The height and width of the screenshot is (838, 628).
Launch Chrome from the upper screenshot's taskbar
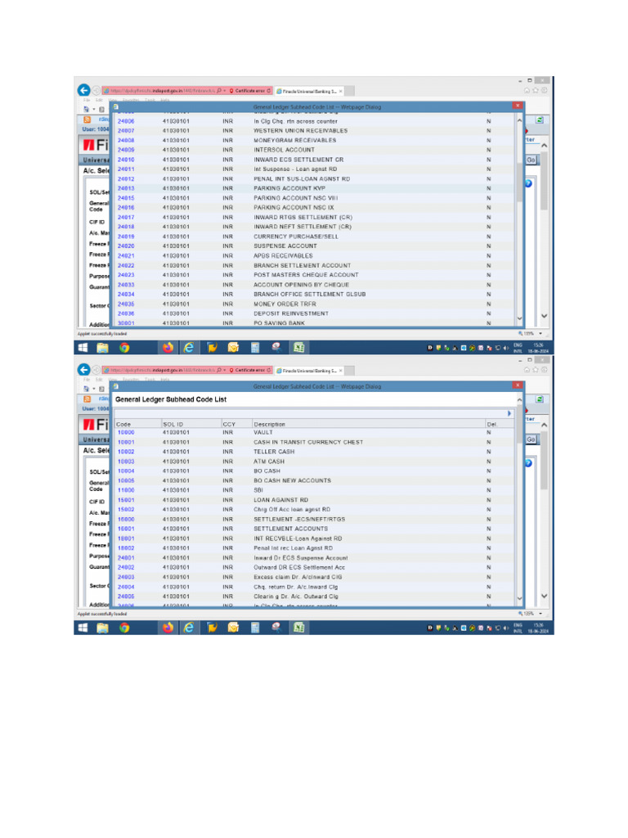coord(124,348)
